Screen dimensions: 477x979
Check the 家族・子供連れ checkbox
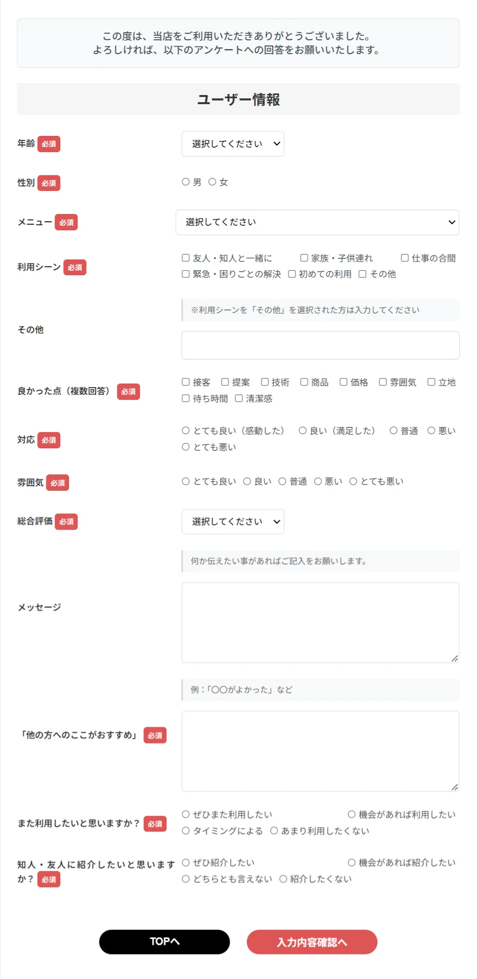(304, 258)
